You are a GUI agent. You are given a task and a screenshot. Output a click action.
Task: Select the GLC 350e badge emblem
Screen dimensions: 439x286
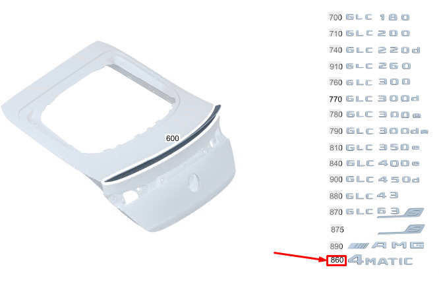(x=382, y=148)
